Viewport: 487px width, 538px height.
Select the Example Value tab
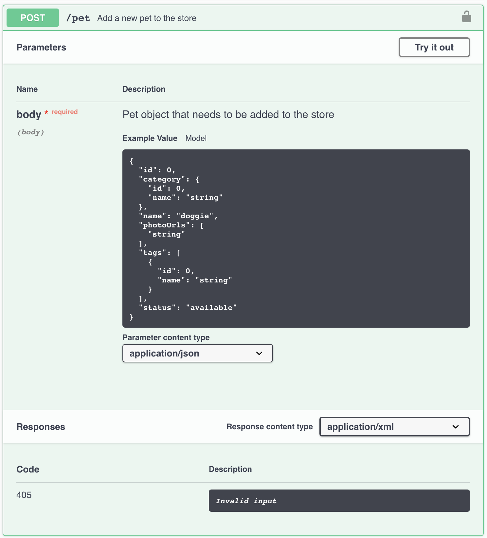pyautogui.click(x=150, y=138)
